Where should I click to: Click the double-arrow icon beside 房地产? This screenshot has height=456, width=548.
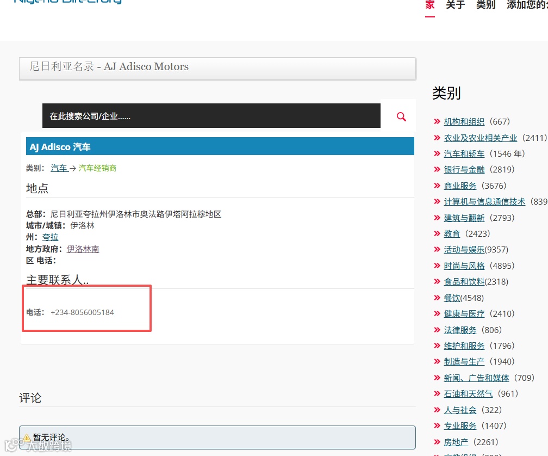[437, 442]
